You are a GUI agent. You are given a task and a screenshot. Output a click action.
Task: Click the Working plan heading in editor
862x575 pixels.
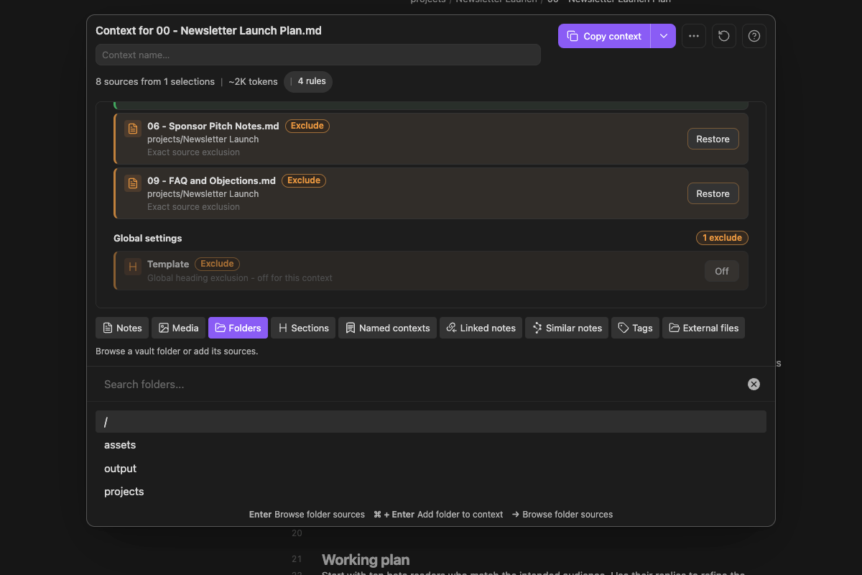[x=366, y=559]
